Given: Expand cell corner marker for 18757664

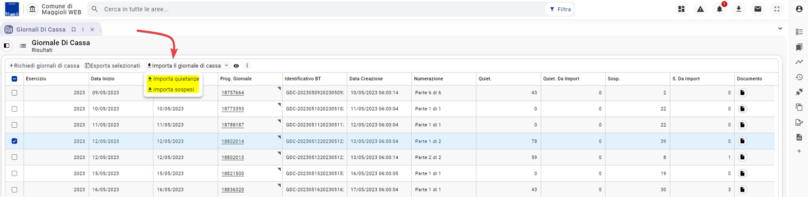Looking at the screenshot, I should click(x=279, y=88).
